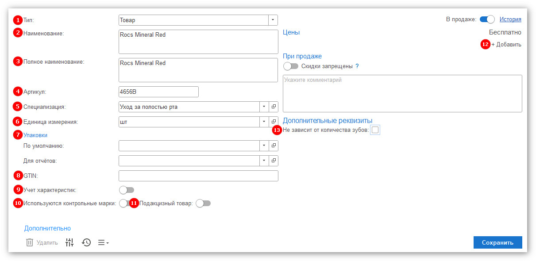The width and height of the screenshot is (536, 261).
Task: Open the По умолчанию packaging reference icon
Action: [274, 146]
